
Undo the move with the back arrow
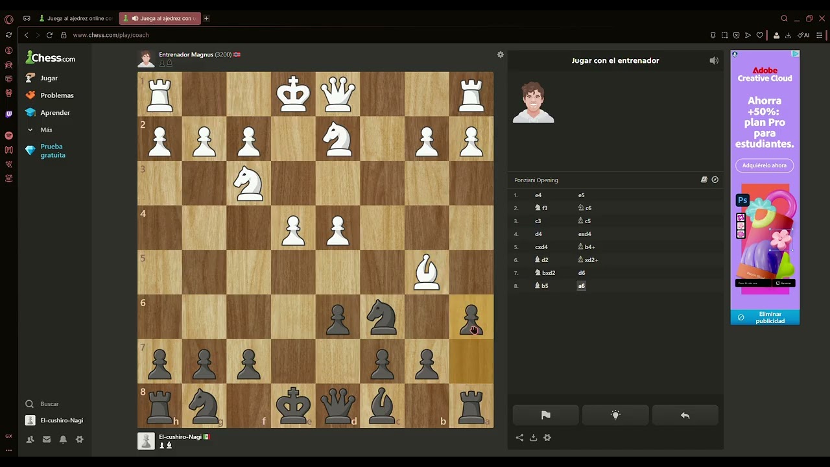(x=685, y=415)
